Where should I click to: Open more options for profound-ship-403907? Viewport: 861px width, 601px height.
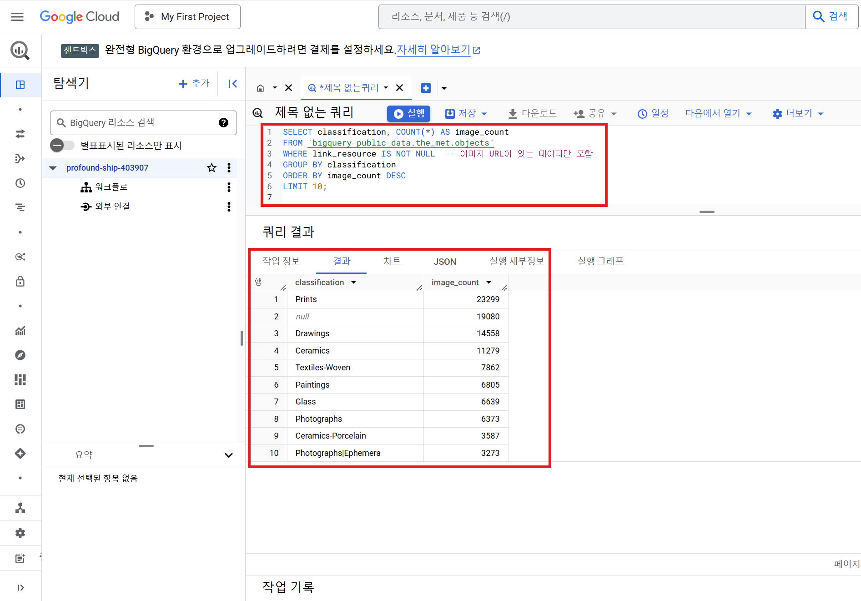point(229,168)
